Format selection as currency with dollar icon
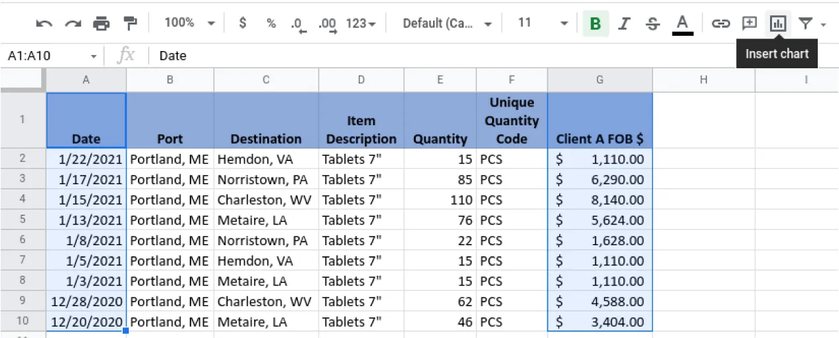This screenshot has width=839, height=338. click(243, 23)
